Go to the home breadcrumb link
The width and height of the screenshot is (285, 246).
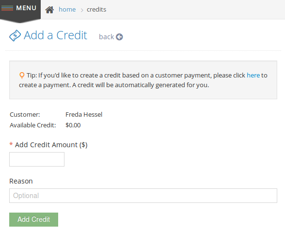click(x=67, y=9)
